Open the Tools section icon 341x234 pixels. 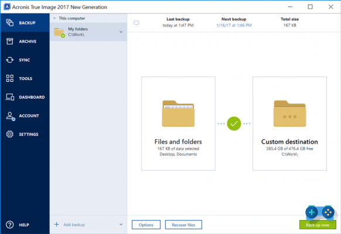pyautogui.click(x=10, y=78)
